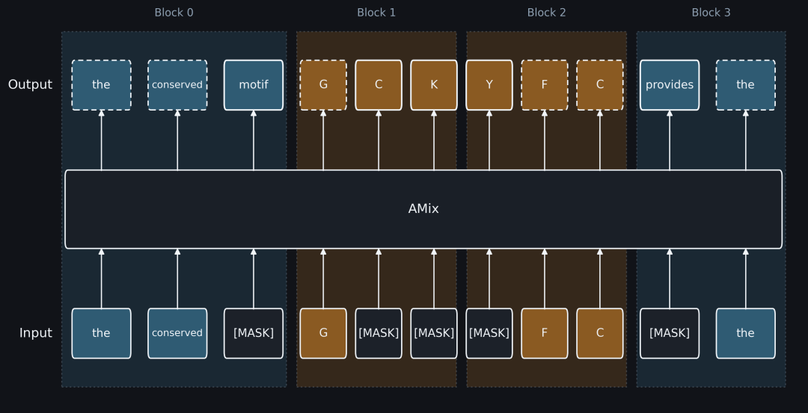Select the input [MASK] token in Block 2
The height and width of the screenshot is (413, 808).
coord(489,333)
